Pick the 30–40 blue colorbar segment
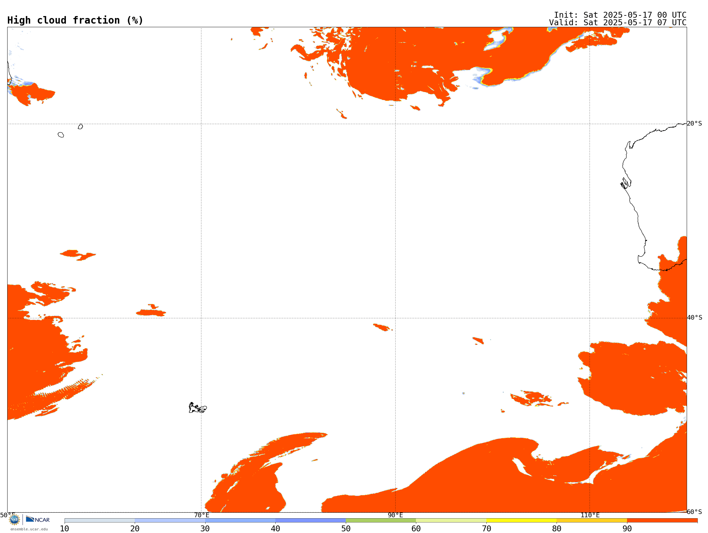 point(240,521)
